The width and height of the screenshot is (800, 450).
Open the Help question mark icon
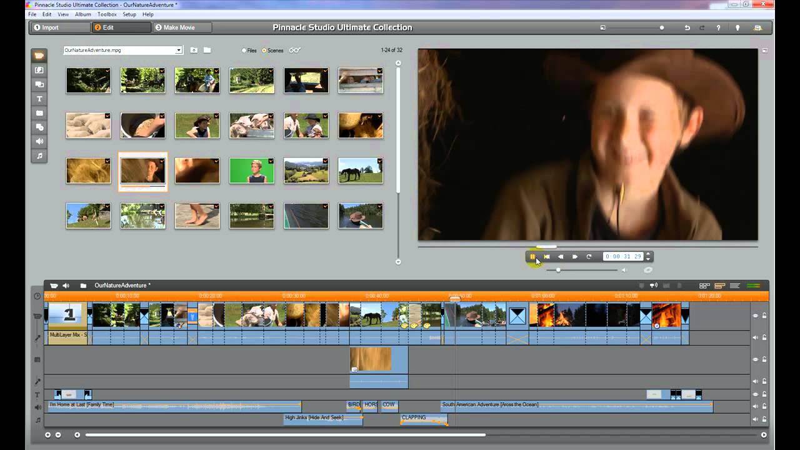[719, 27]
